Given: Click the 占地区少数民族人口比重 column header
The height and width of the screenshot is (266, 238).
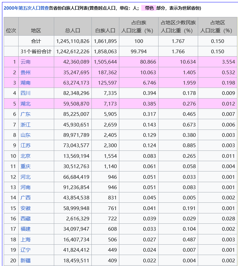Looking at the screenshot, I should point(178,26).
